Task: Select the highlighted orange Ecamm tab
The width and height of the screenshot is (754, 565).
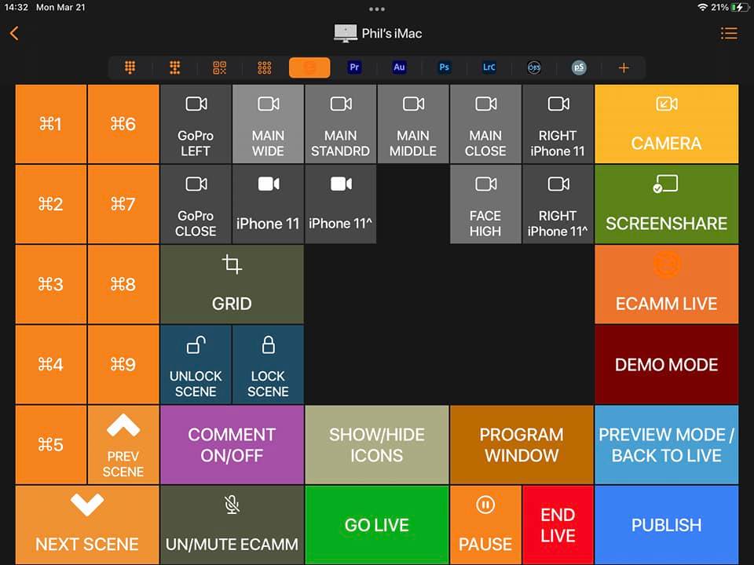Action: coord(309,67)
